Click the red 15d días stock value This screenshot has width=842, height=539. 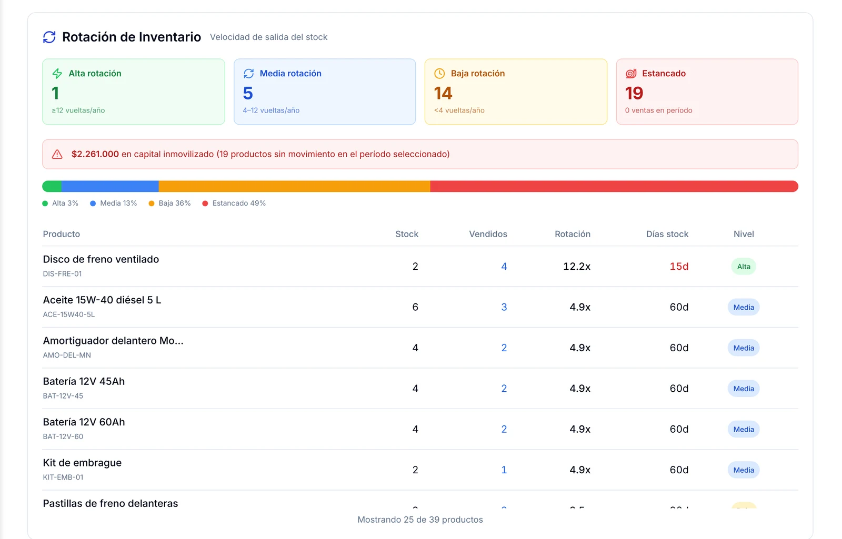click(x=679, y=267)
